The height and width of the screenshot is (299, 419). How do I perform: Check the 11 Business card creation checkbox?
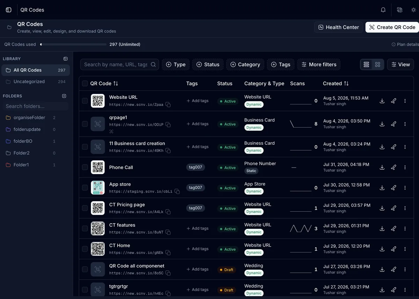coord(85,147)
